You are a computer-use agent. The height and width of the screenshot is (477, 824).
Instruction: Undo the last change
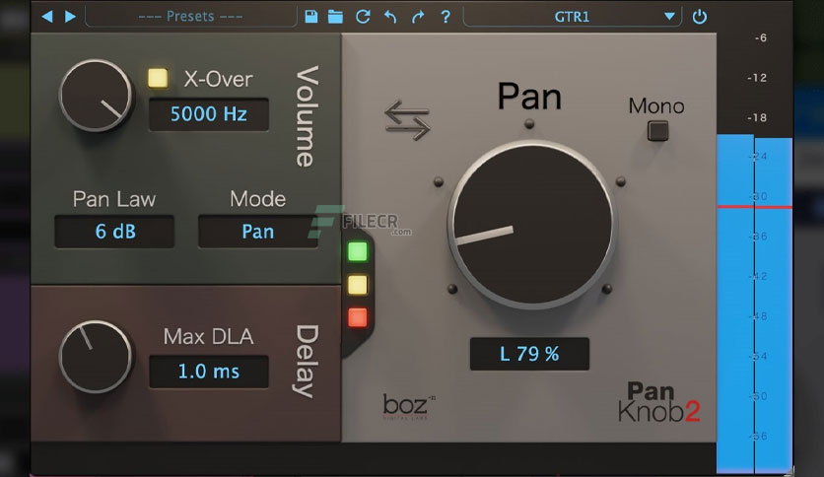click(x=390, y=17)
